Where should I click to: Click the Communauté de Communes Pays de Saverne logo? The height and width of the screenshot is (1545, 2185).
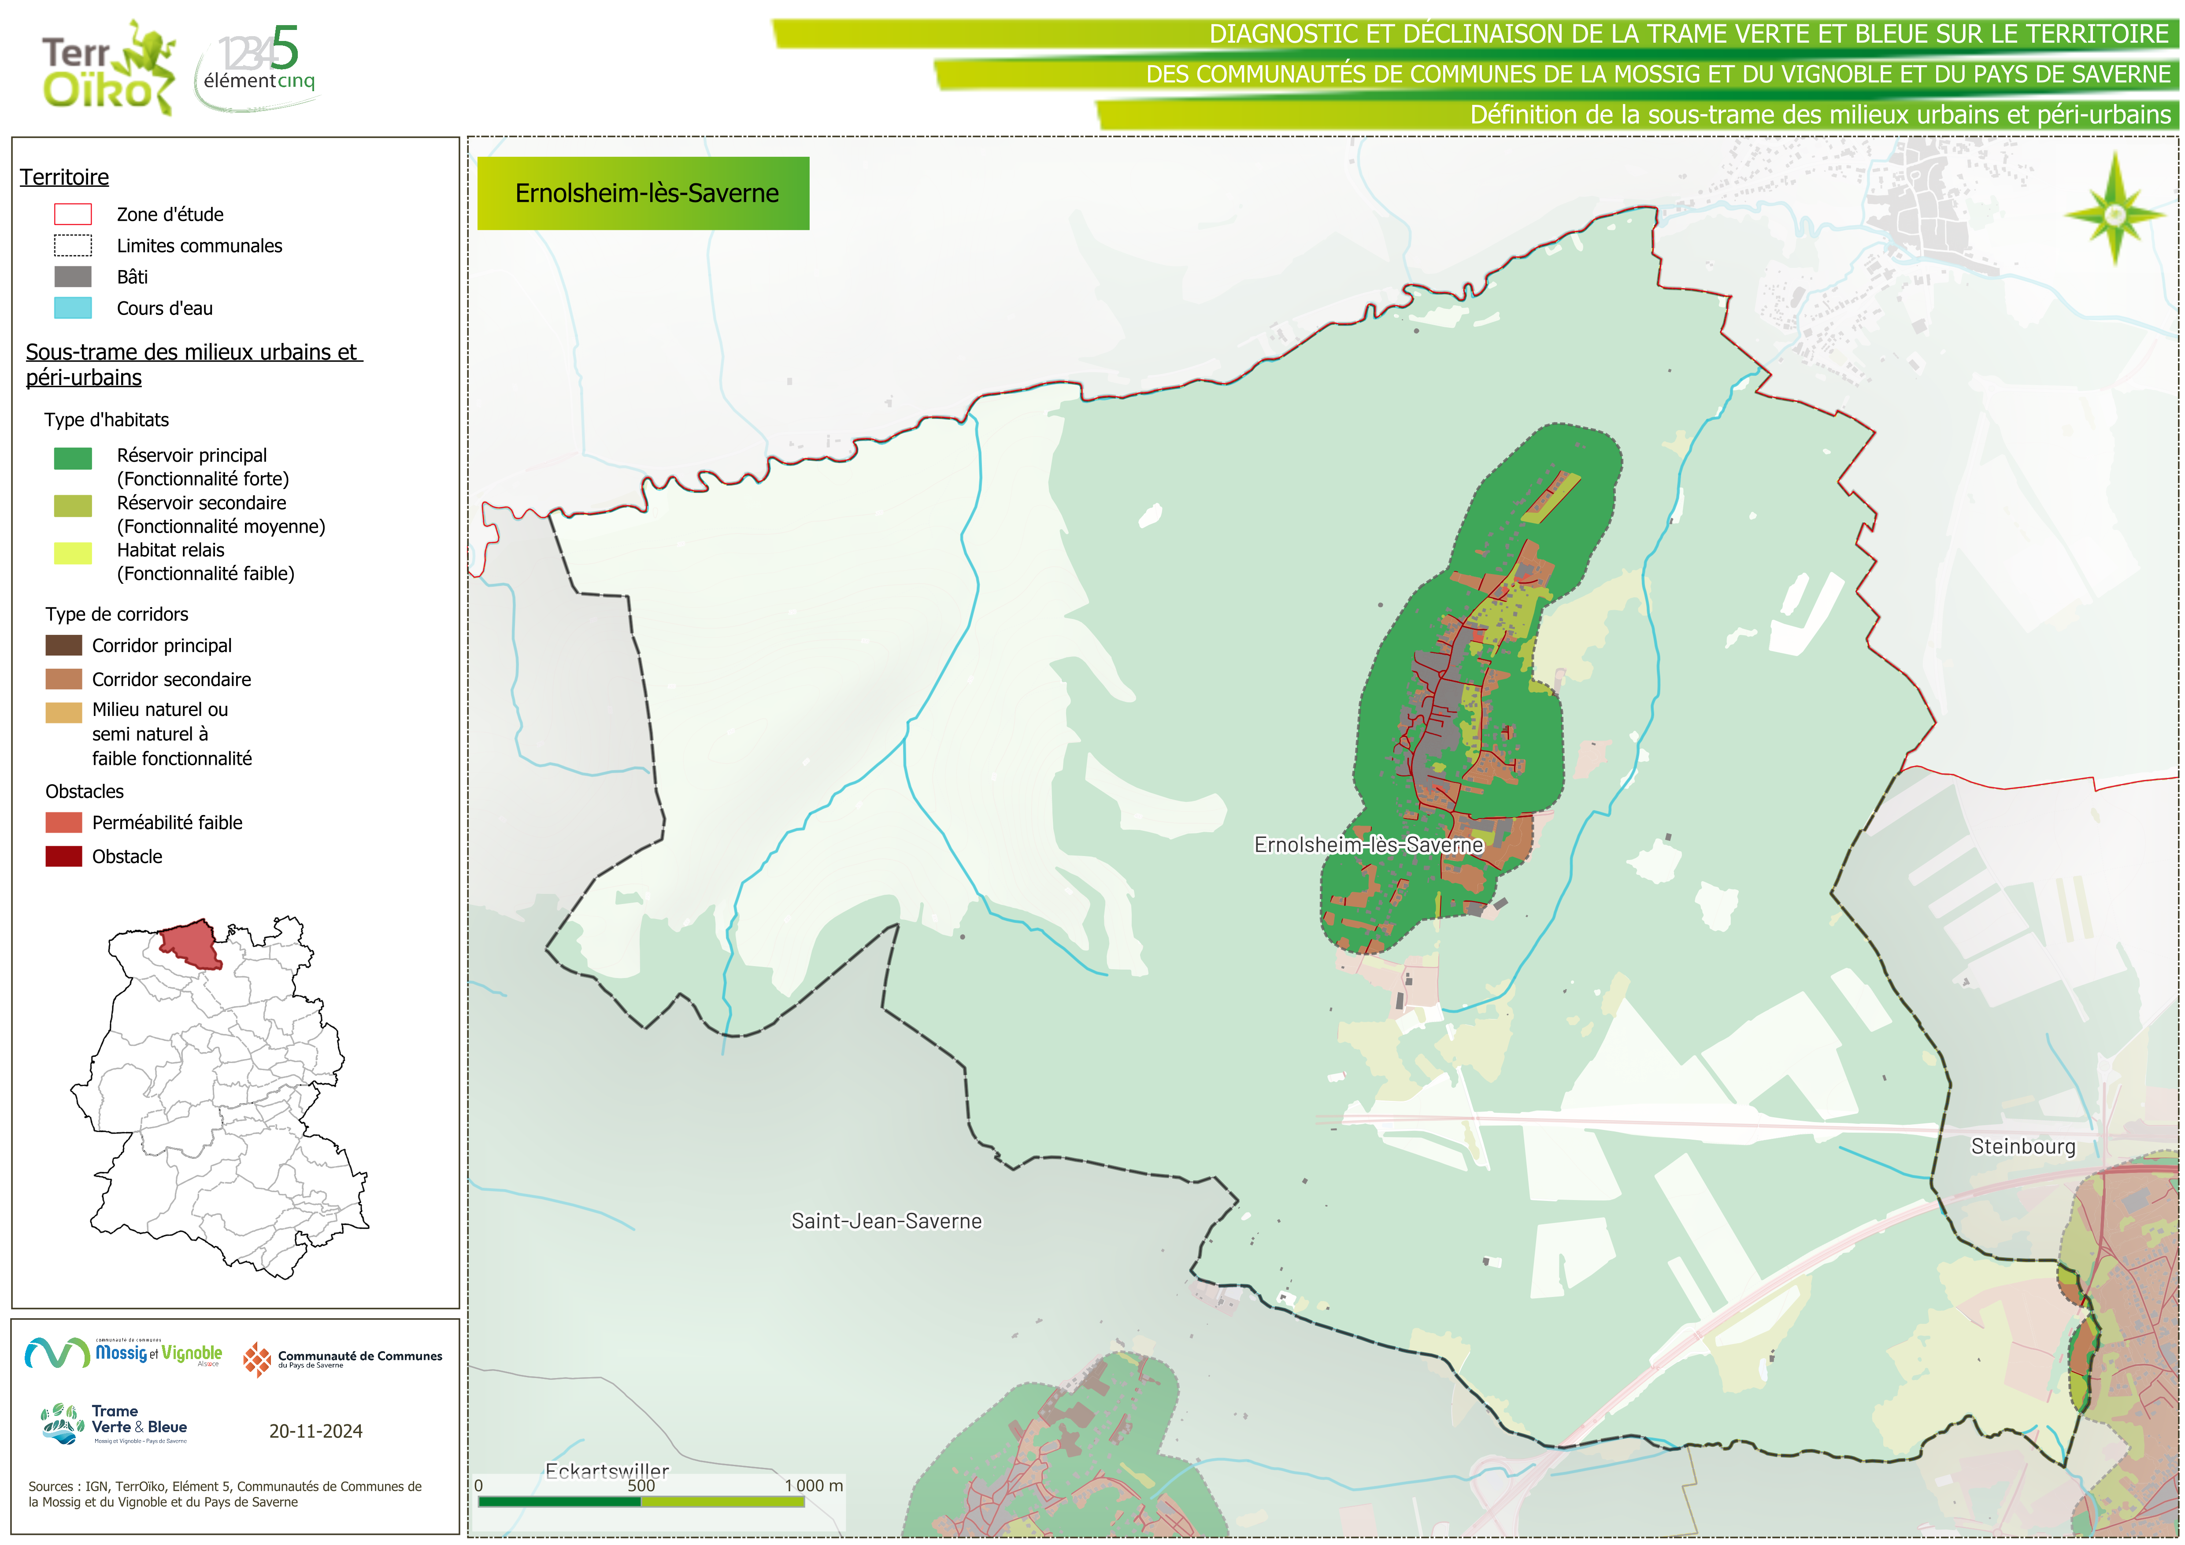pyautogui.click(x=343, y=1360)
